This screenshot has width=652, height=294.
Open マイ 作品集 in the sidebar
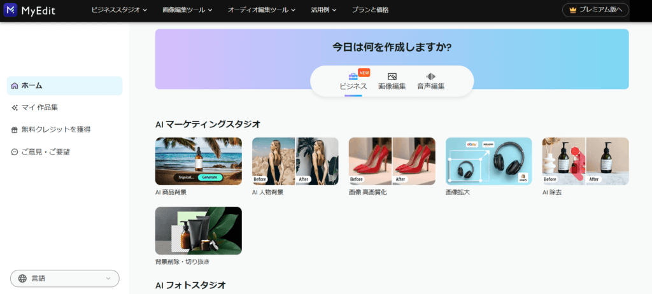[64, 108]
